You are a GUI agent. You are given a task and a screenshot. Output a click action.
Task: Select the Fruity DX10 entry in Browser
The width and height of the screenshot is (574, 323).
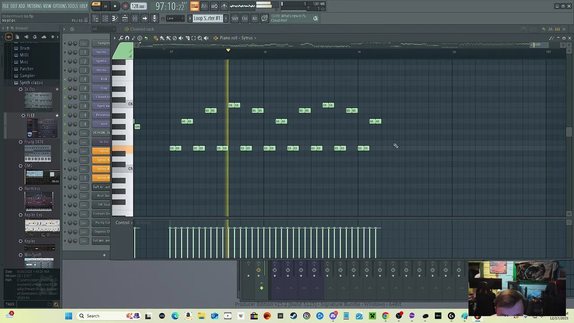click(x=34, y=142)
